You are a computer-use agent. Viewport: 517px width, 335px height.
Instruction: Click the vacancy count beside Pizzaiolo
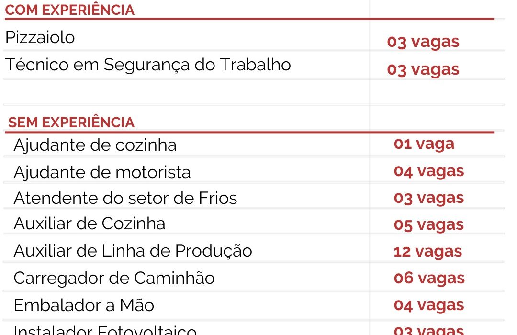tap(423, 42)
